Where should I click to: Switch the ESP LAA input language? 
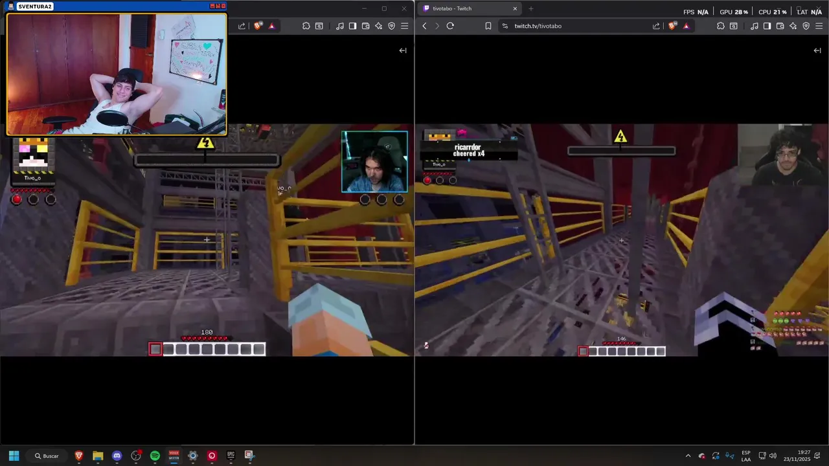point(746,456)
